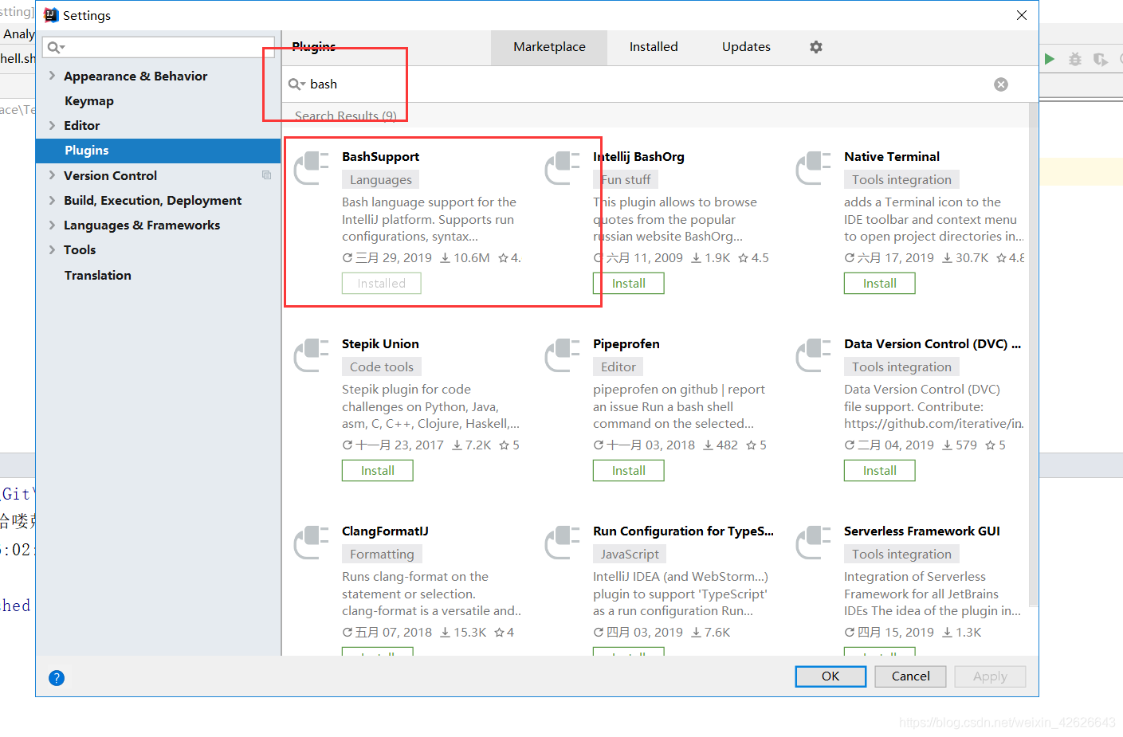Click the Intellij BashOrg plugin icon
Image resolution: width=1123 pixels, height=737 pixels.
(x=563, y=168)
